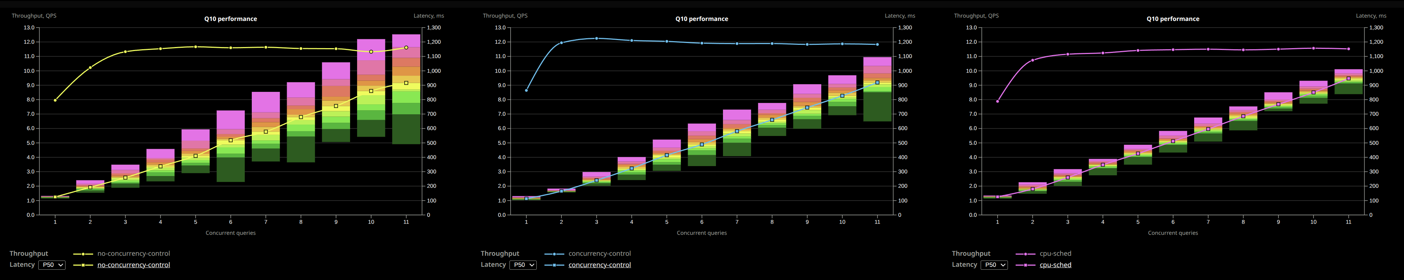The width and height of the screenshot is (1404, 280).
Task: Open the P50 latency dropdown under left chart
Action: coord(52,265)
